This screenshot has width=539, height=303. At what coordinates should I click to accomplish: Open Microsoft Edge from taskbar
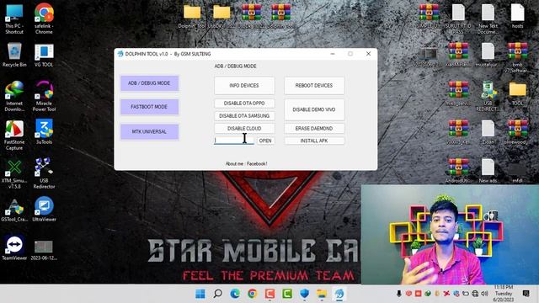pyautogui.click(x=235, y=294)
